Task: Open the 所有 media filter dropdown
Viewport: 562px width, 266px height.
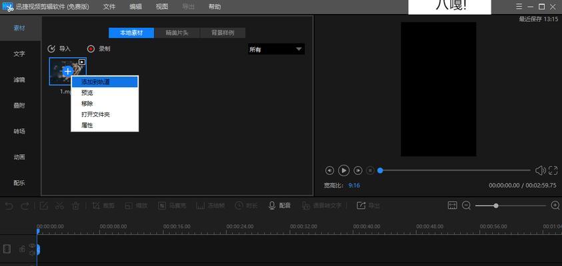Action: click(277, 49)
